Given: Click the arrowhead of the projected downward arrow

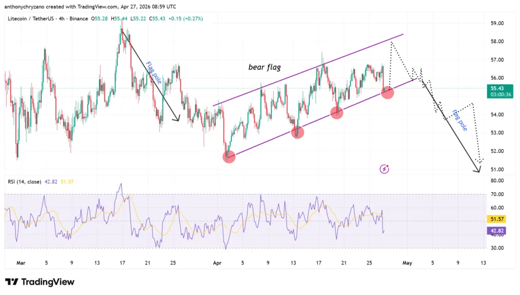Looking at the screenshot, I should tap(477, 171).
